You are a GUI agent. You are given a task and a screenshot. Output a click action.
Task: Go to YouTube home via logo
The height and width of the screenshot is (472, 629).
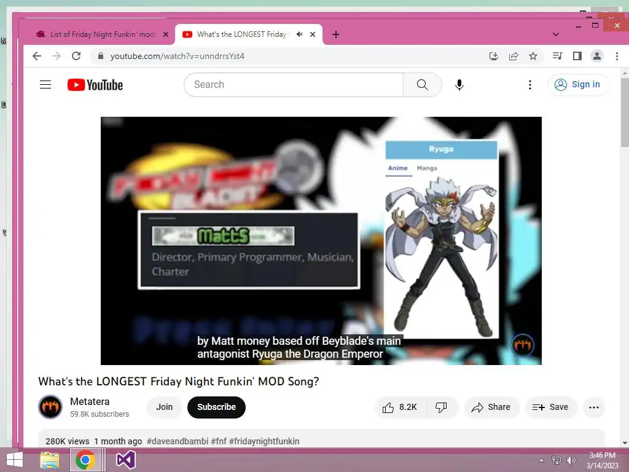pyautogui.click(x=95, y=85)
